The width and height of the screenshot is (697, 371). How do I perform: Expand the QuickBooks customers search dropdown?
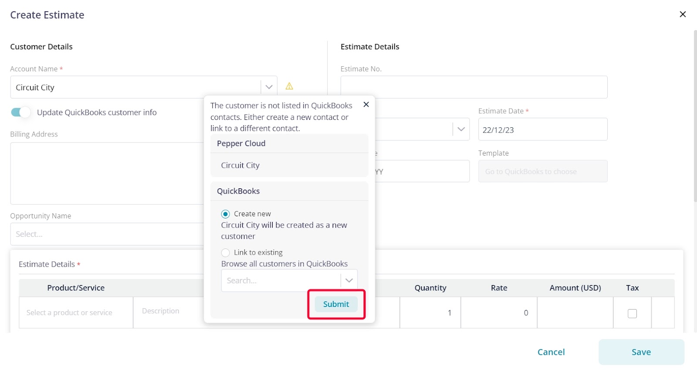349,280
